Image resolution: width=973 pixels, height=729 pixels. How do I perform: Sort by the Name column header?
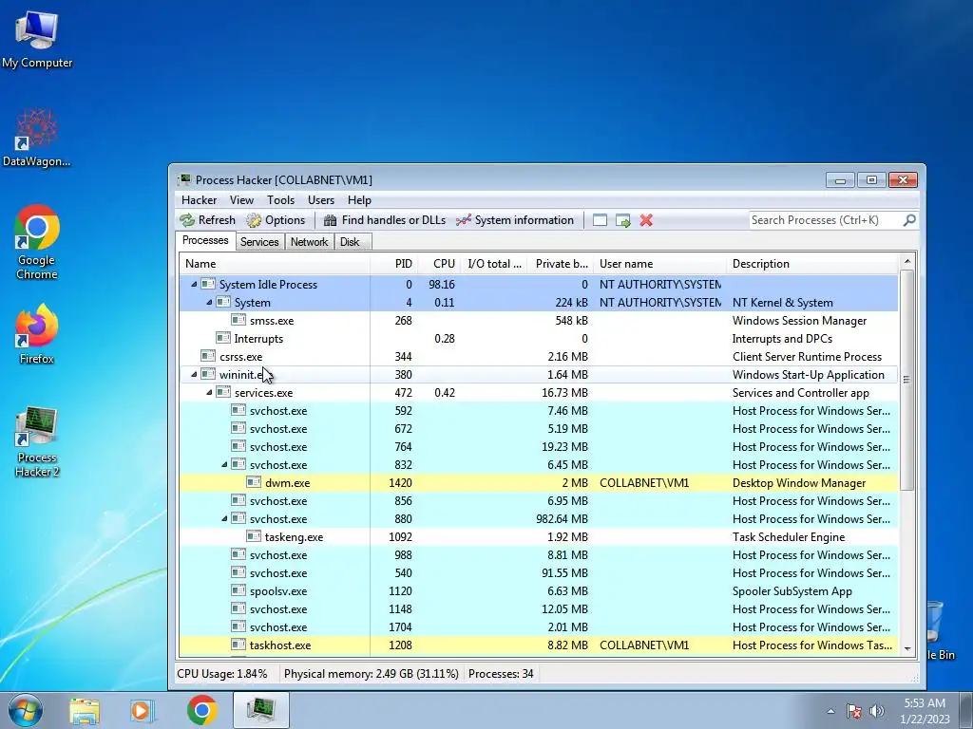pyautogui.click(x=275, y=264)
